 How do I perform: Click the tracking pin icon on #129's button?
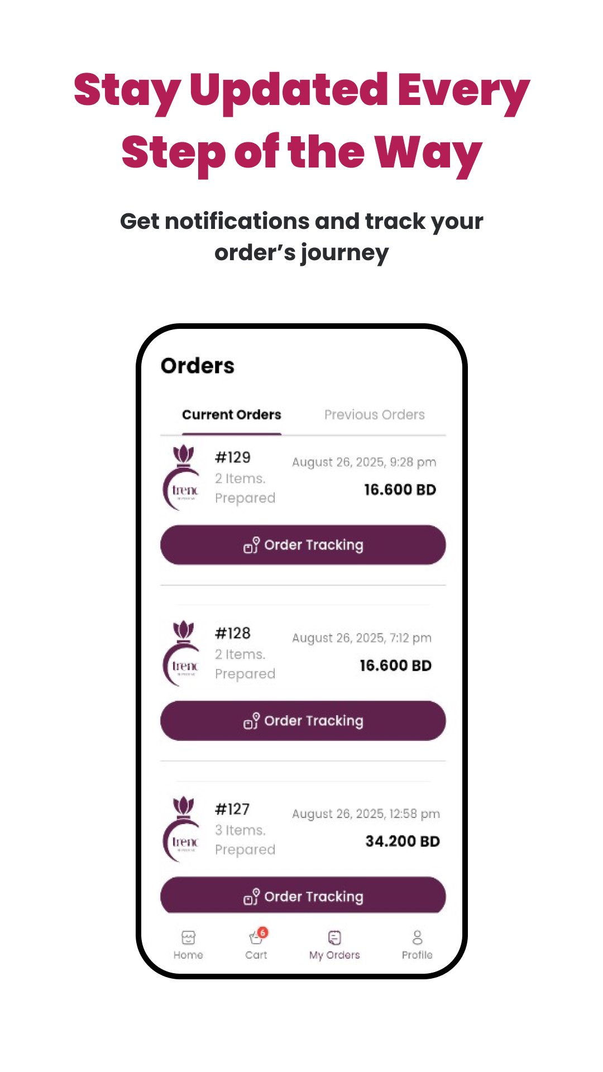pyautogui.click(x=251, y=545)
